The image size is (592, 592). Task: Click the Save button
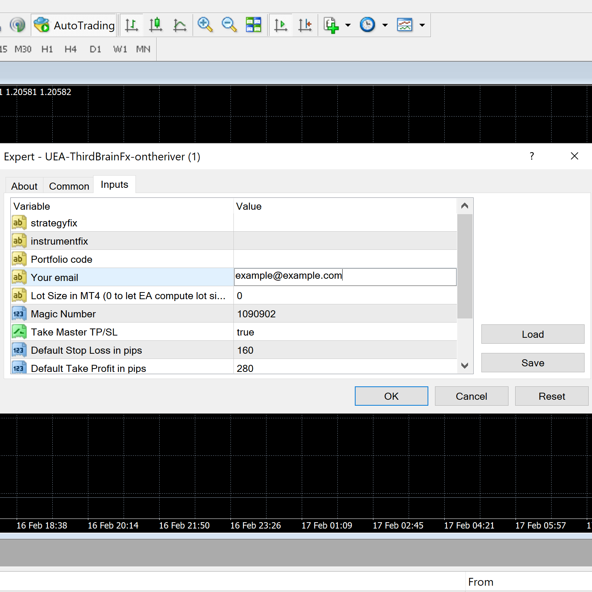(x=533, y=363)
